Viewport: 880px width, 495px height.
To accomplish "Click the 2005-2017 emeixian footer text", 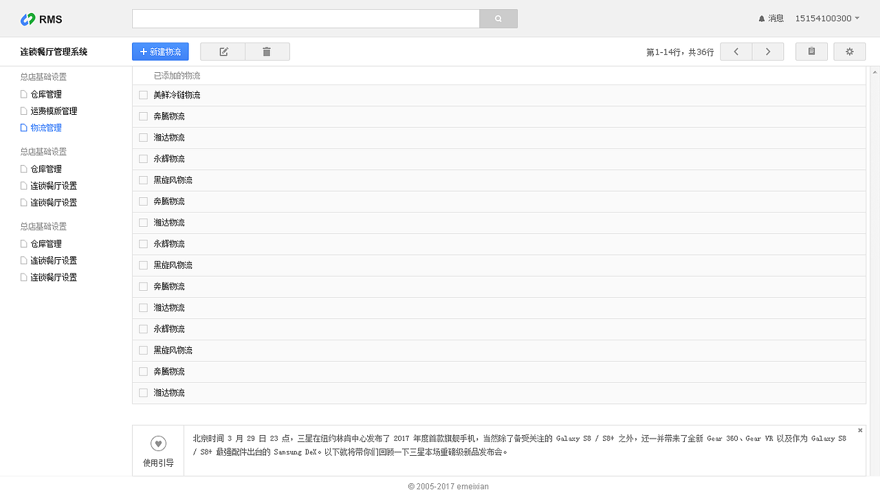I will pos(448,486).
